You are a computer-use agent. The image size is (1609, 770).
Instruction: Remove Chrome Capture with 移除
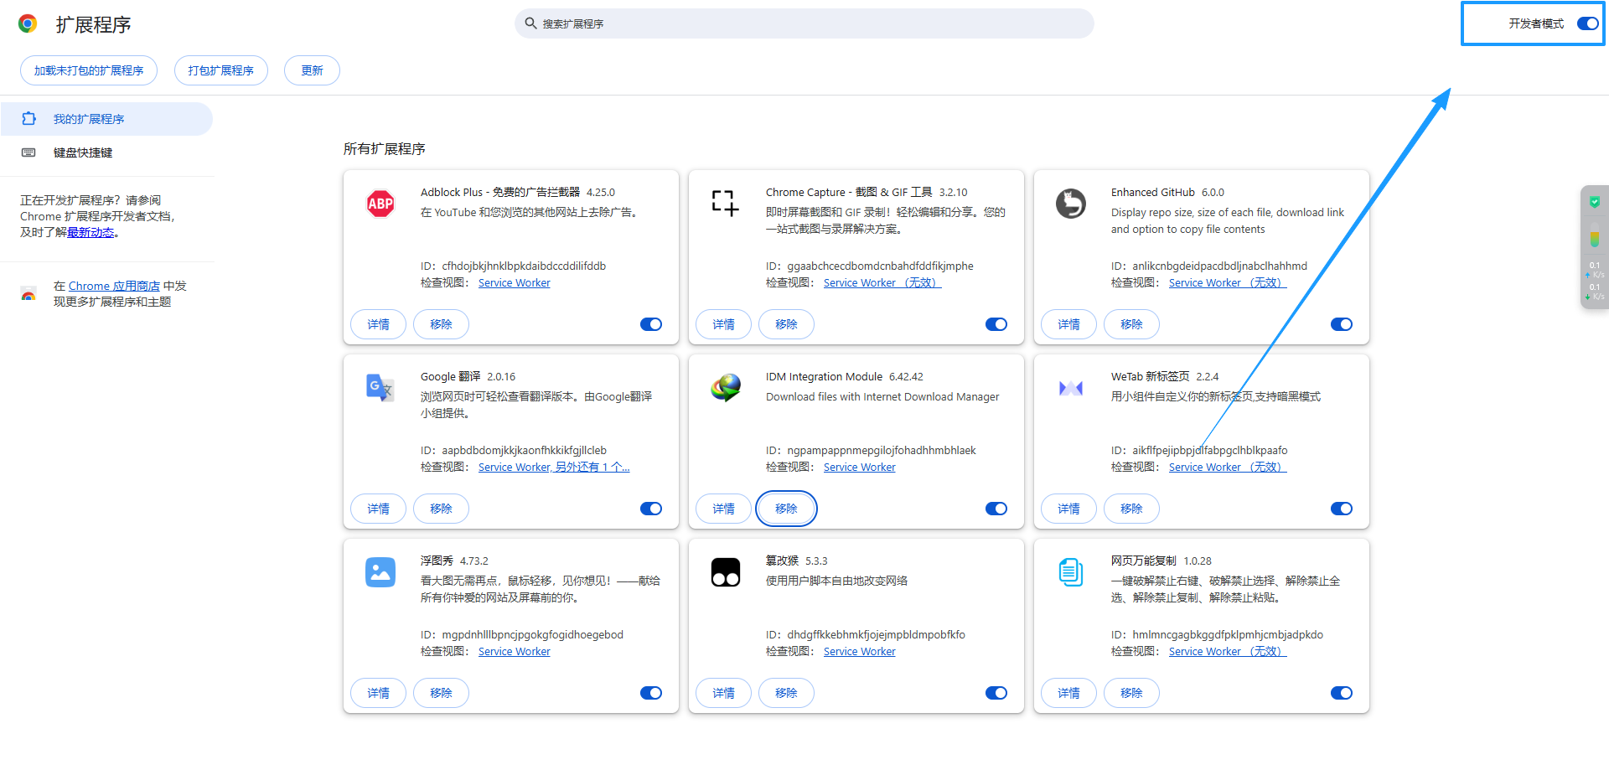[x=786, y=324]
